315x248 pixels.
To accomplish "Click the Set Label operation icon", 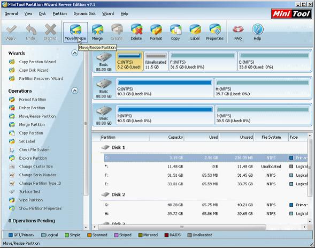I will tap(12, 141).
